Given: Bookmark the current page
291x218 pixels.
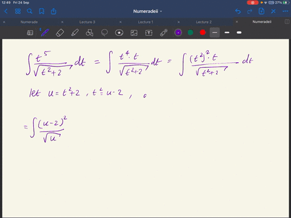Looking at the screenshot, I should tap(42, 12).
